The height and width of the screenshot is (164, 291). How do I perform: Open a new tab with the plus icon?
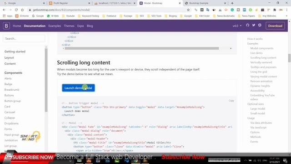tap(232, 3)
